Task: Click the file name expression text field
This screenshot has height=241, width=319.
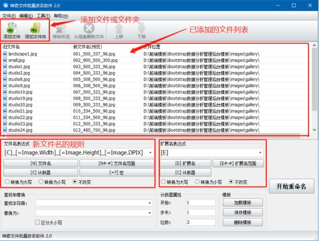Action: (x=75, y=152)
